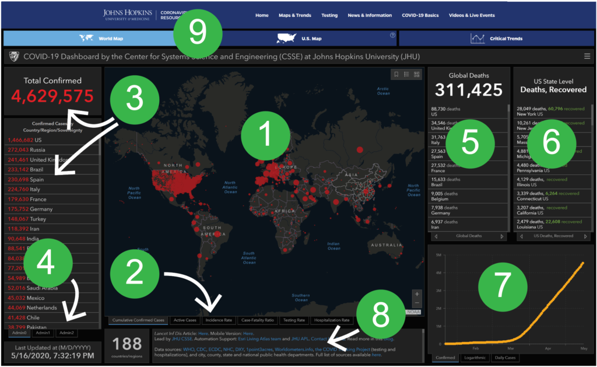The image size is (597, 367).
Task: Open the 1point3acres data source link
Action: coord(259,349)
